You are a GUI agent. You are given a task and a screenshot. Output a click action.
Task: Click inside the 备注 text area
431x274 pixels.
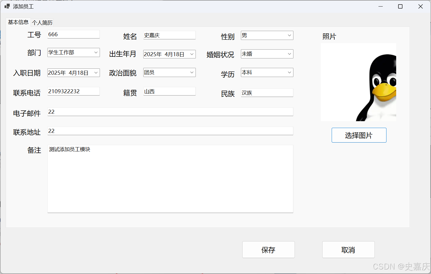point(170,179)
